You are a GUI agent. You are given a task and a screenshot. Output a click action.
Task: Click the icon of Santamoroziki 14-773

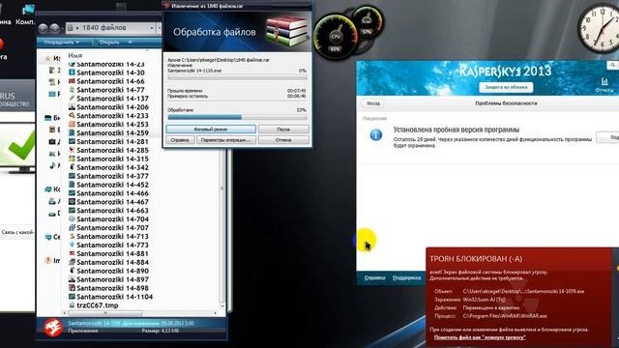click(x=72, y=245)
